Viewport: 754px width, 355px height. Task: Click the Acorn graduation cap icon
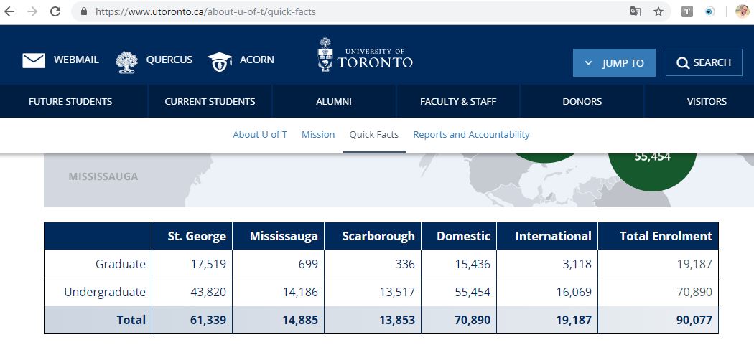pos(220,62)
